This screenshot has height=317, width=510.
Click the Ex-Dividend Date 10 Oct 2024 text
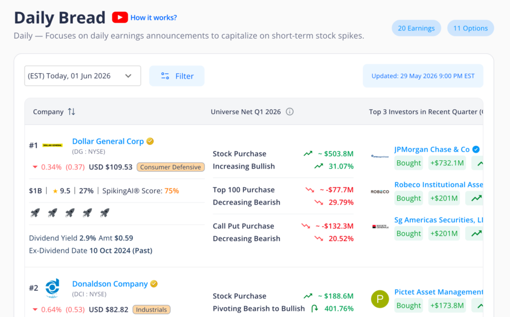pos(91,250)
